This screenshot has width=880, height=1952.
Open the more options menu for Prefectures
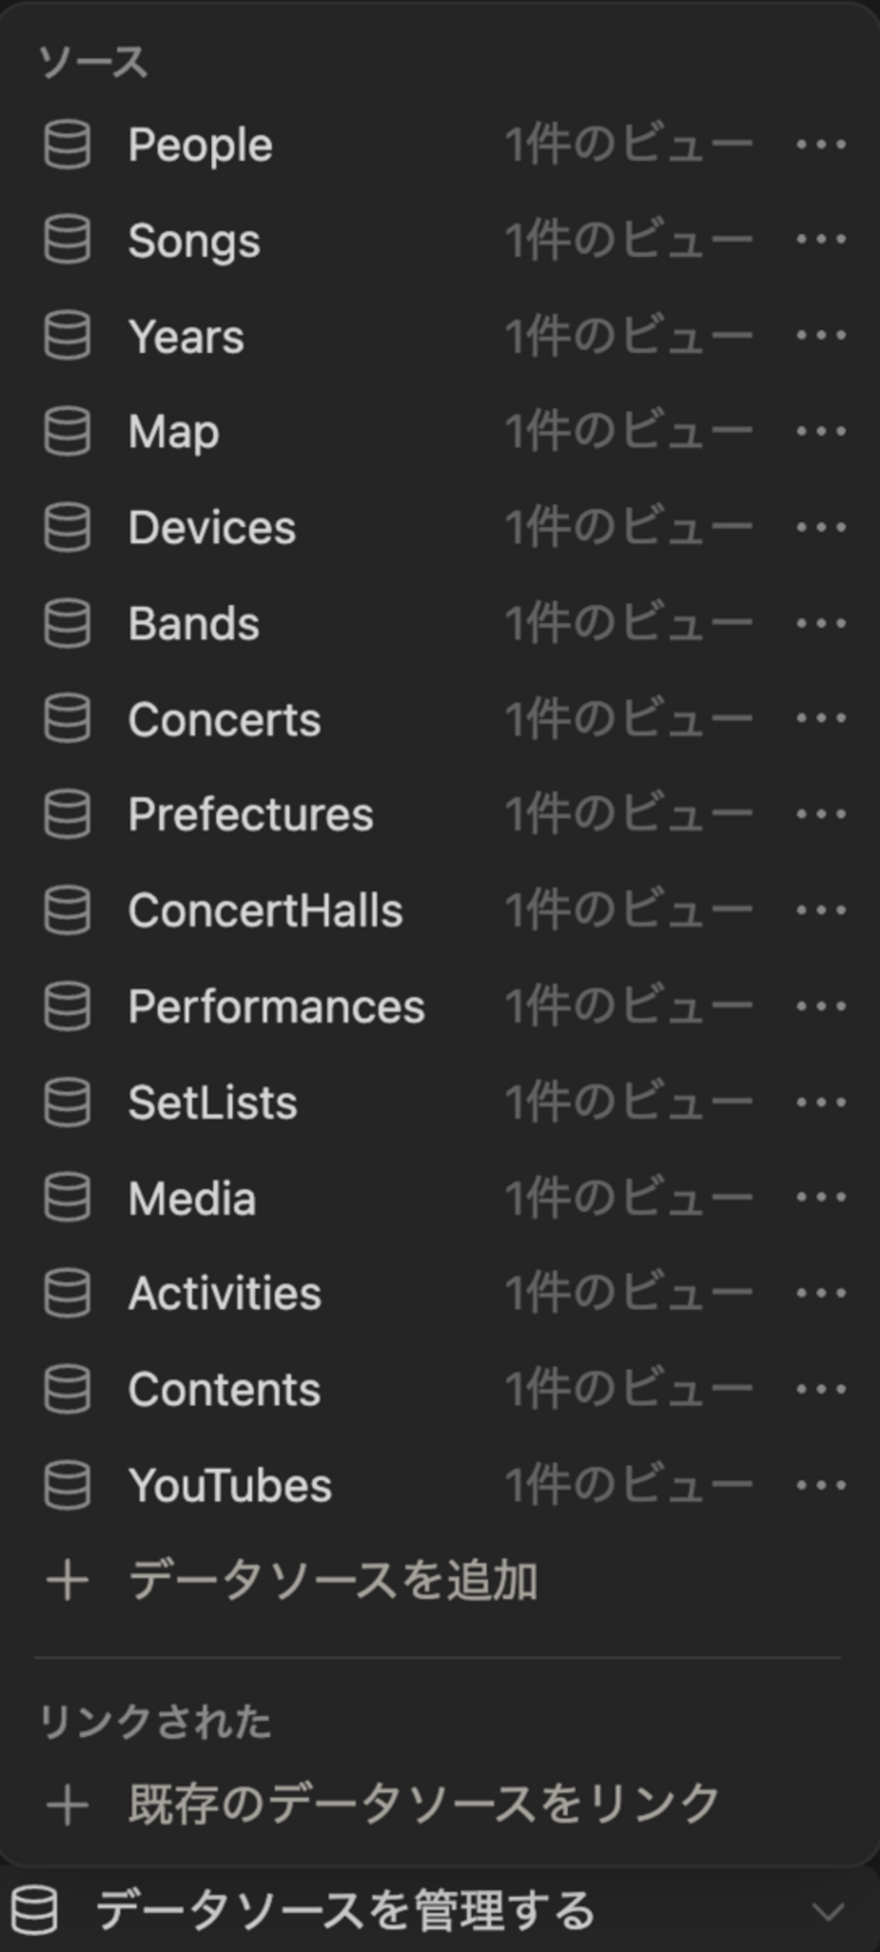click(x=821, y=815)
